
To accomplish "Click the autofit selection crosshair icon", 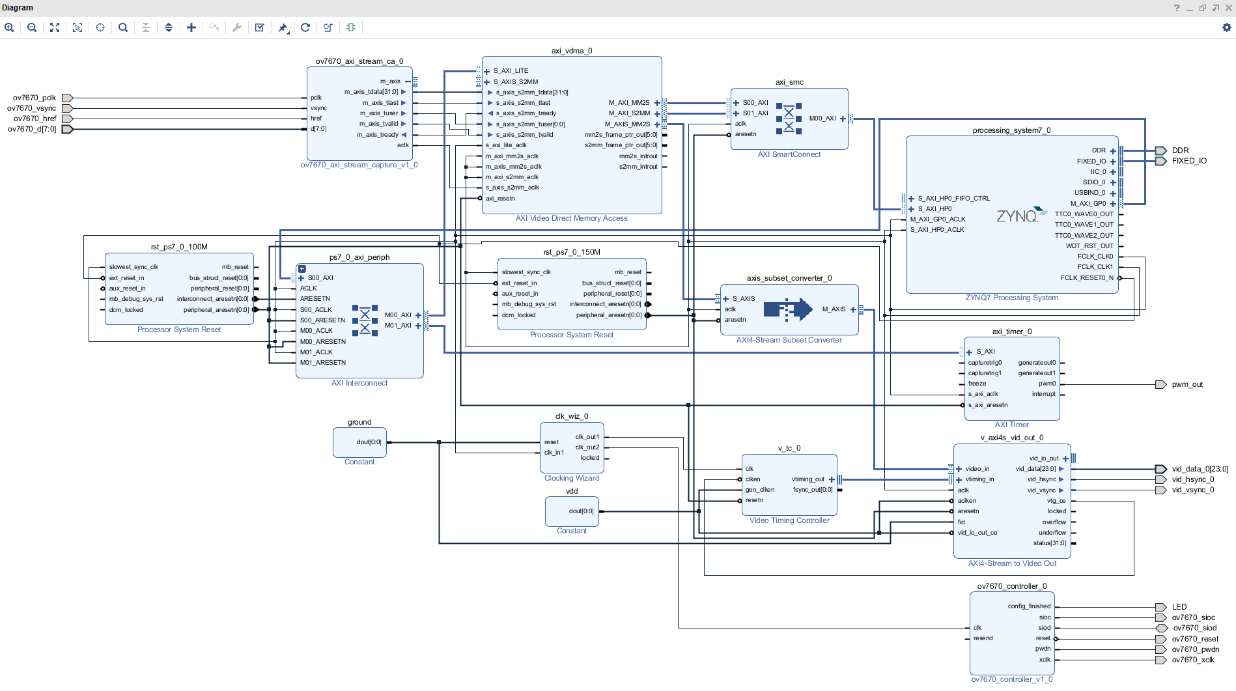I will click(100, 27).
